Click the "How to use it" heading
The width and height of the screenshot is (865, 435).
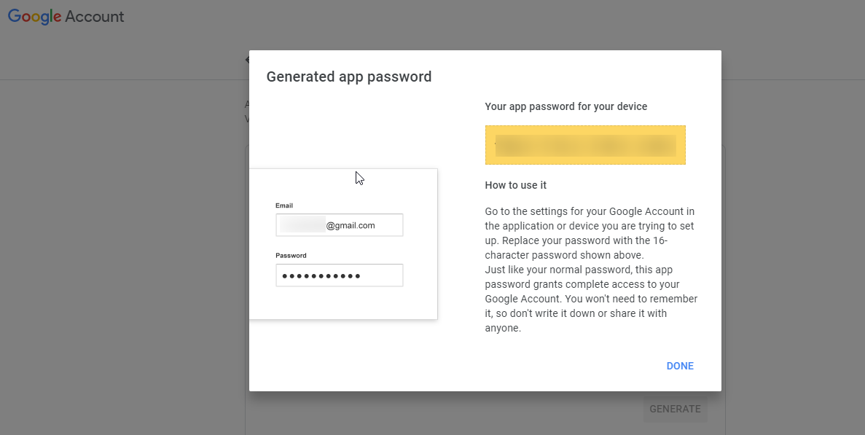[515, 185]
